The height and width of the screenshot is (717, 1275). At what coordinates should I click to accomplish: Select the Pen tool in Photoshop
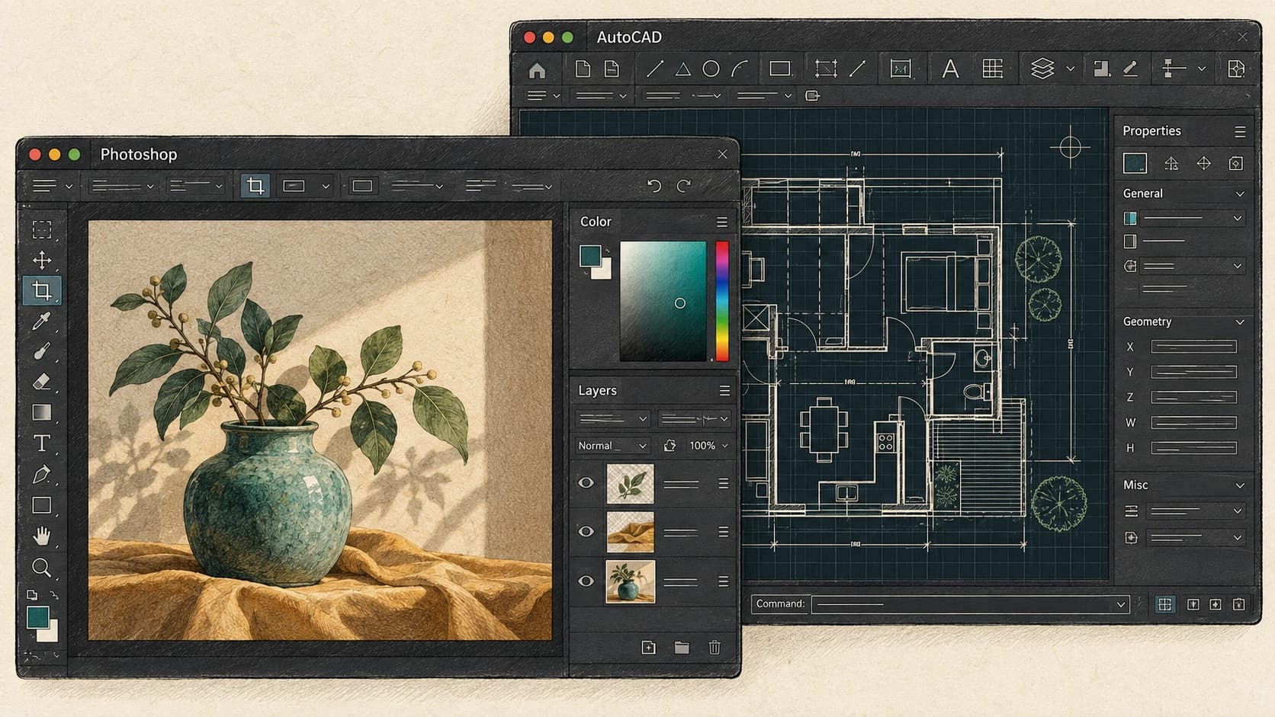(x=42, y=474)
